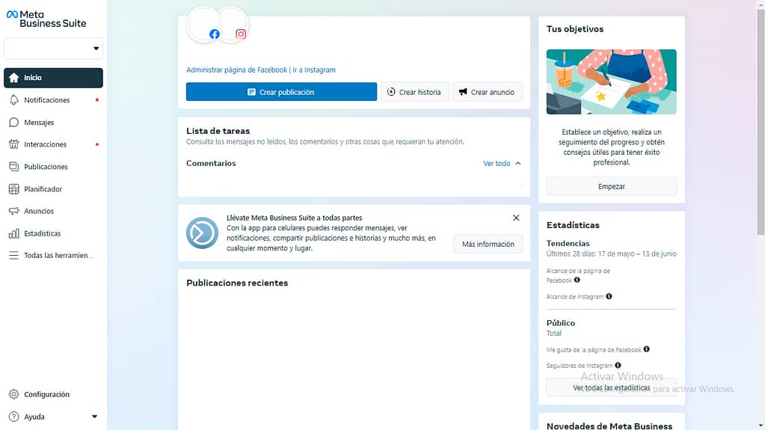Open the account selector dropdown
The width and height of the screenshot is (765, 430).
53,49
